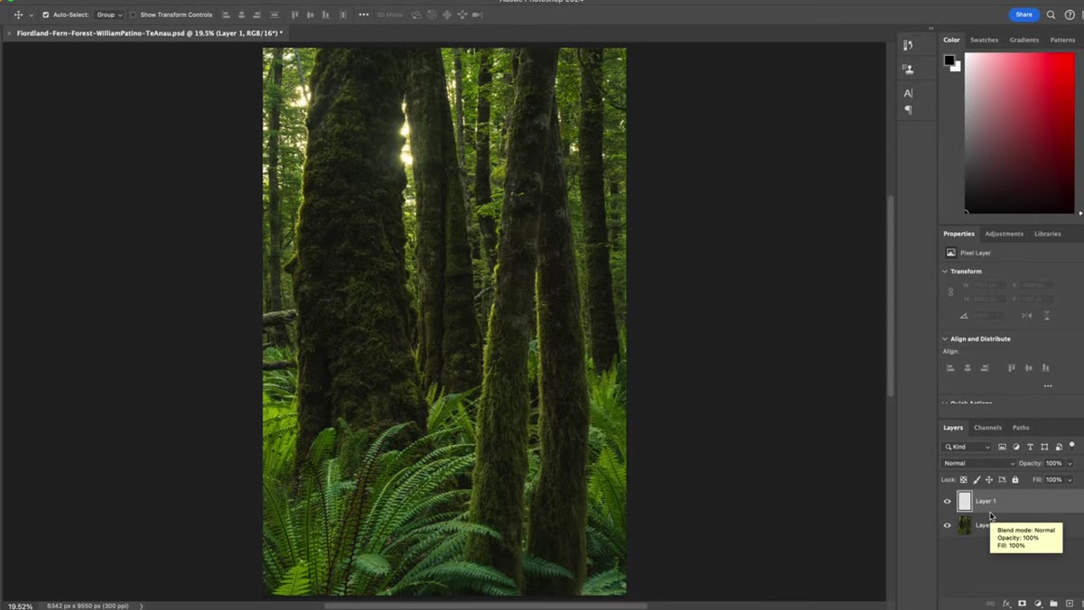The height and width of the screenshot is (610, 1084).
Task: Open the History panel icon
Action: (908, 45)
